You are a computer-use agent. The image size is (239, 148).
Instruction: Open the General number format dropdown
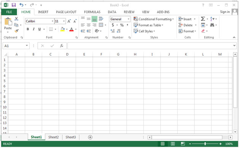pyautogui.click(x=129, y=19)
